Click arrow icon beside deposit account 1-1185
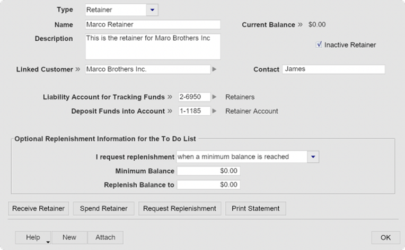405x250 pixels. 214,111
